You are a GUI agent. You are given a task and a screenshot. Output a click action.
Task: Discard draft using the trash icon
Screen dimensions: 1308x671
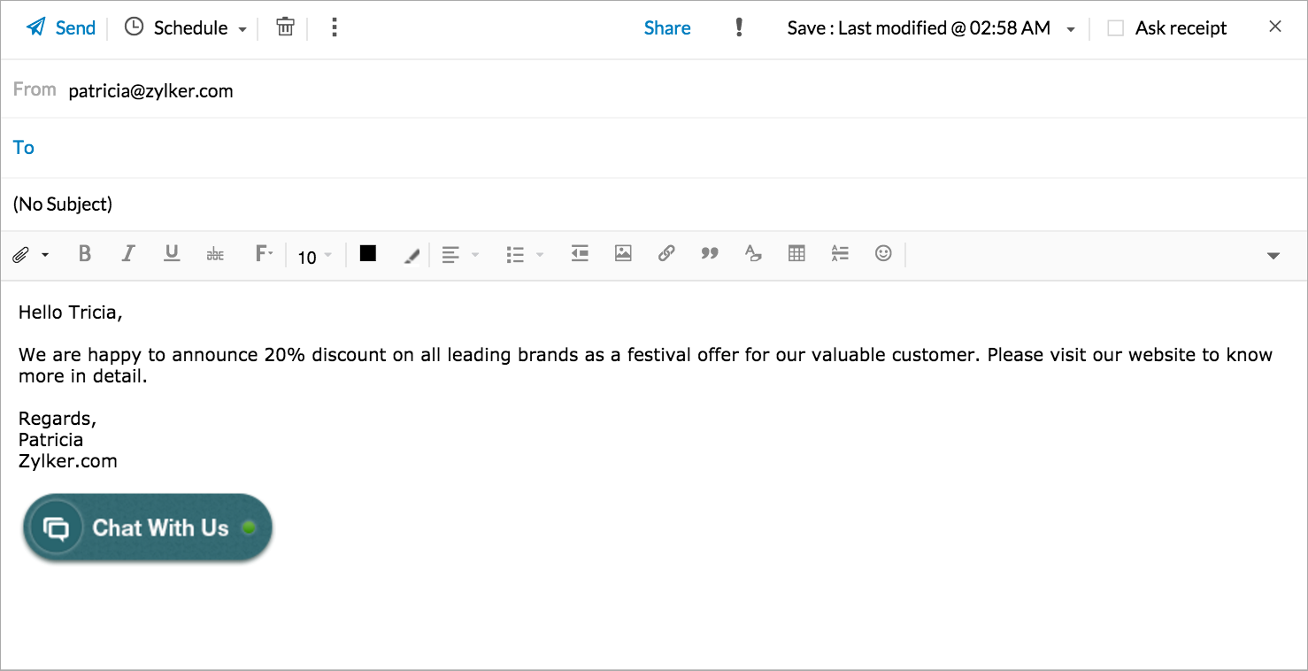point(285,27)
